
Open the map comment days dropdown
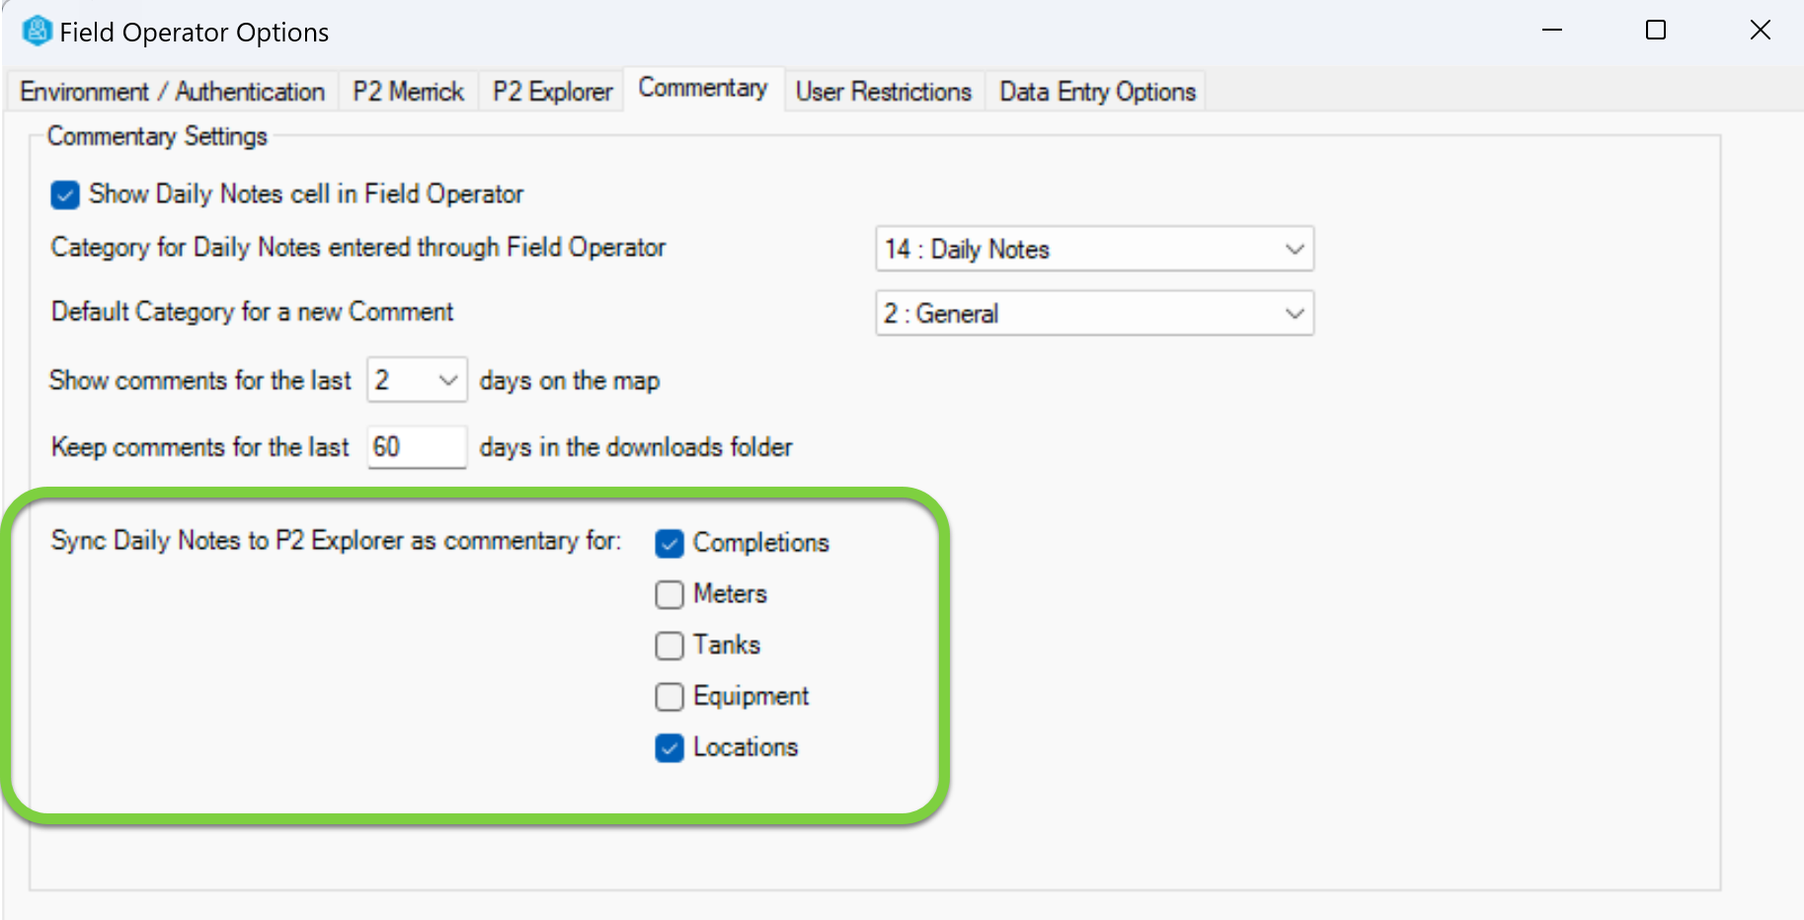coord(417,381)
